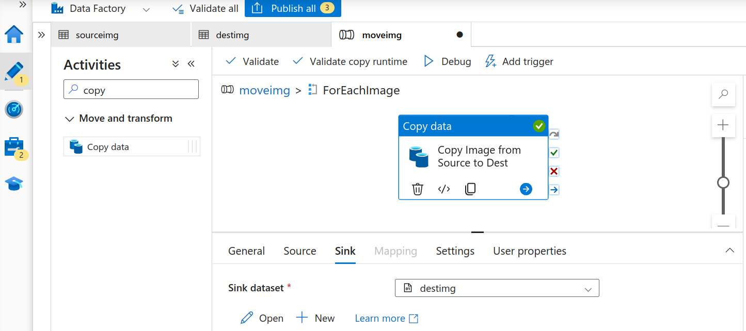Click Add trigger
This screenshot has height=331, width=746.
[x=519, y=61]
